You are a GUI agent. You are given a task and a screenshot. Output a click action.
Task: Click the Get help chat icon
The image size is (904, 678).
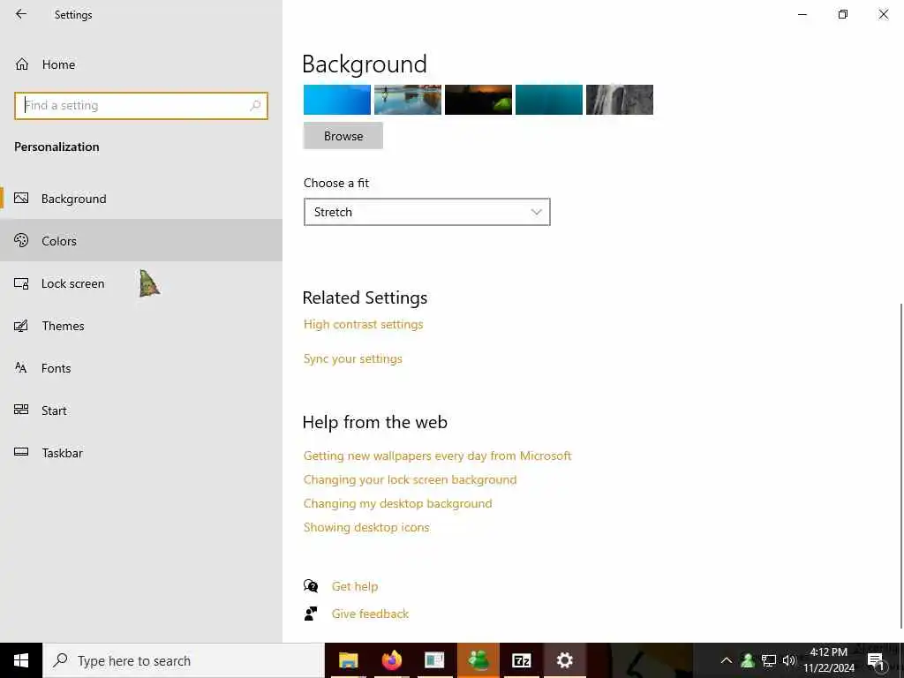click(311, 586)
